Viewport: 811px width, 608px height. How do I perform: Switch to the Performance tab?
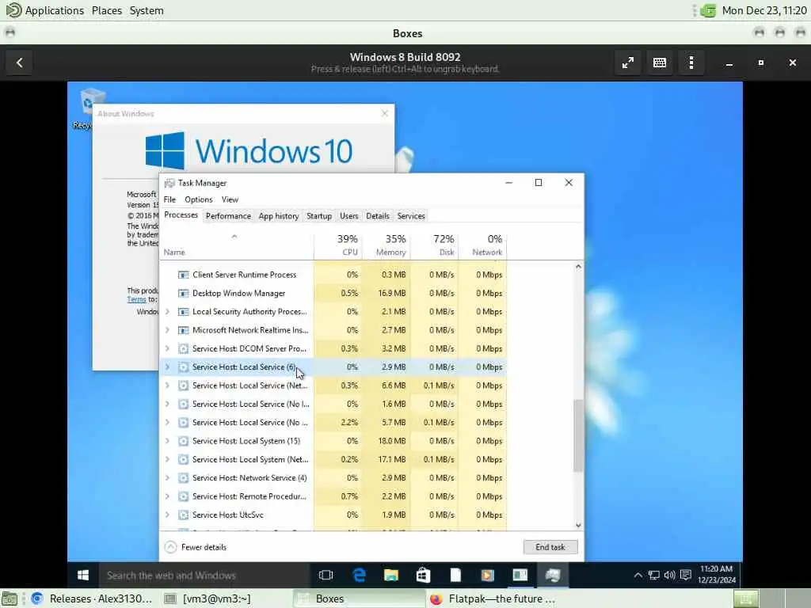[x=228, y=216]
